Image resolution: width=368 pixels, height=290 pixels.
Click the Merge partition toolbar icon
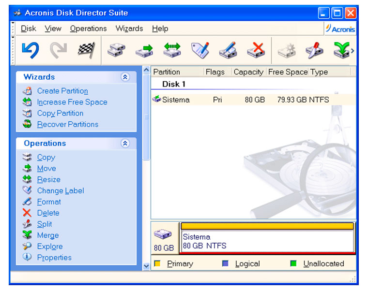[x=342, y=50]
